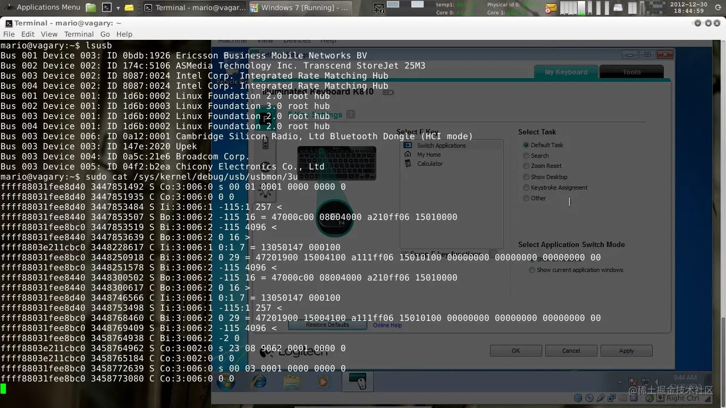Click the Logitech keyboard app taskbar icon
726x408 pixels.
click(357, 382)
